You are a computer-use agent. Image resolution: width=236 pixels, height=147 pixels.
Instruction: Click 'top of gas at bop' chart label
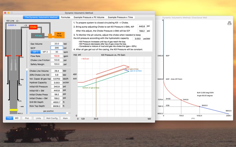point(132,69)
